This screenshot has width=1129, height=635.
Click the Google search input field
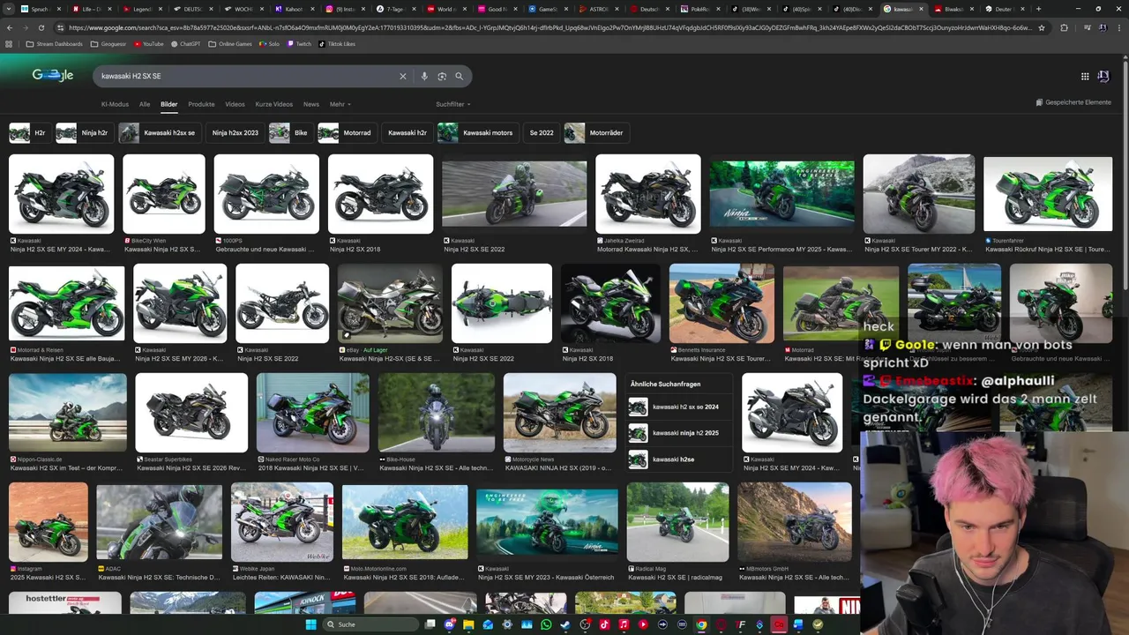tap(247, 76)
